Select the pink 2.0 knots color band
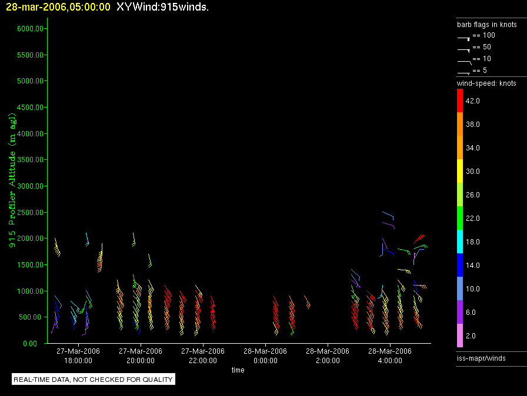This screenshot has height=396, width=527. click(460, 335)
